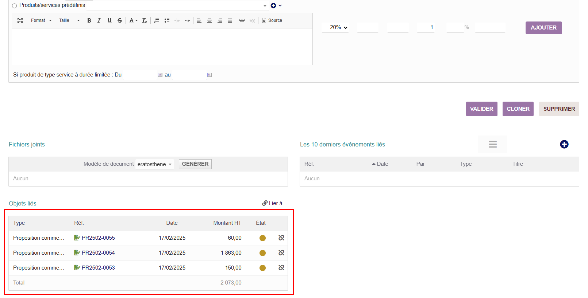Apply strikethrough formatting
588x298 pixels.
click(120, 20)
